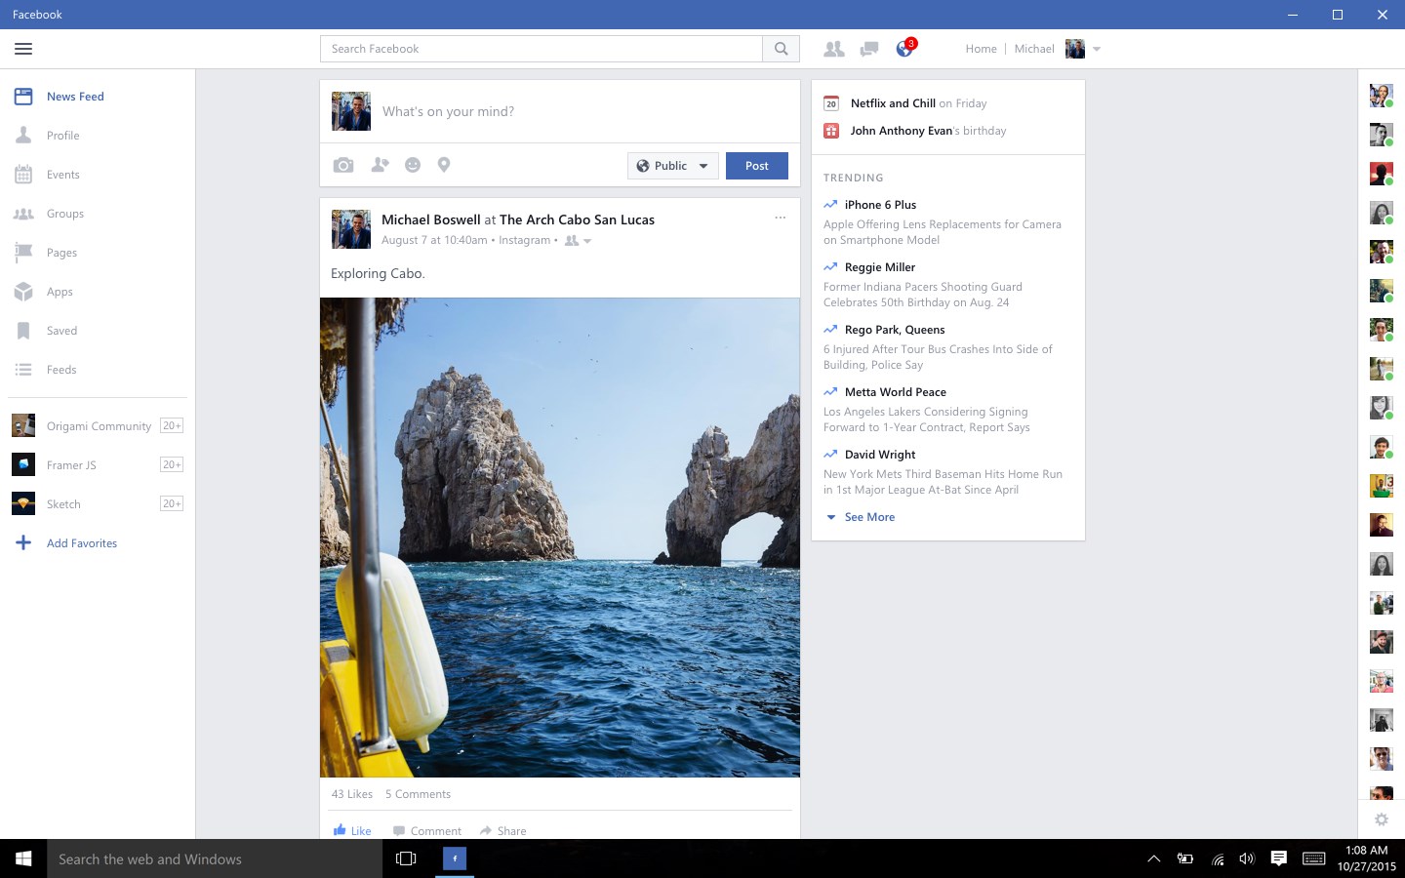The width and height of the screenshot is (1405, 878).
Task: Open Reggie Miller trending topic
Action: coord(880,267)
